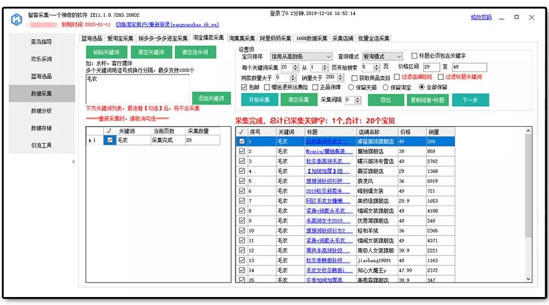
Task: Uncheck the 包邮 checkbox
Action: (x=244, y=87)
